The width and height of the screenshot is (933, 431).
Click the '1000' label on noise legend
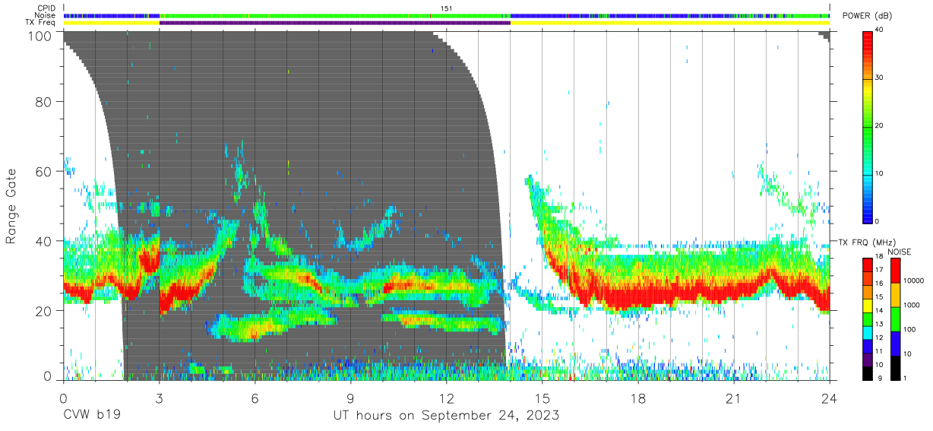(x=912, y=305)
